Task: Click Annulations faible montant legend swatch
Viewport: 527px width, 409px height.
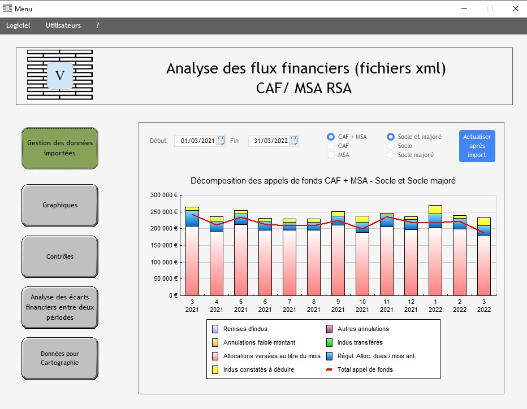Action: pos(215,342)
